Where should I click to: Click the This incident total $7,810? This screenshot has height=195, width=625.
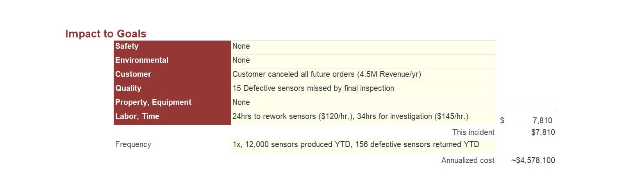tap(543, 132)
